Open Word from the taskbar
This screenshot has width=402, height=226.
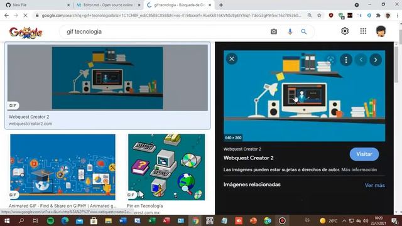[x=123, y=220]
